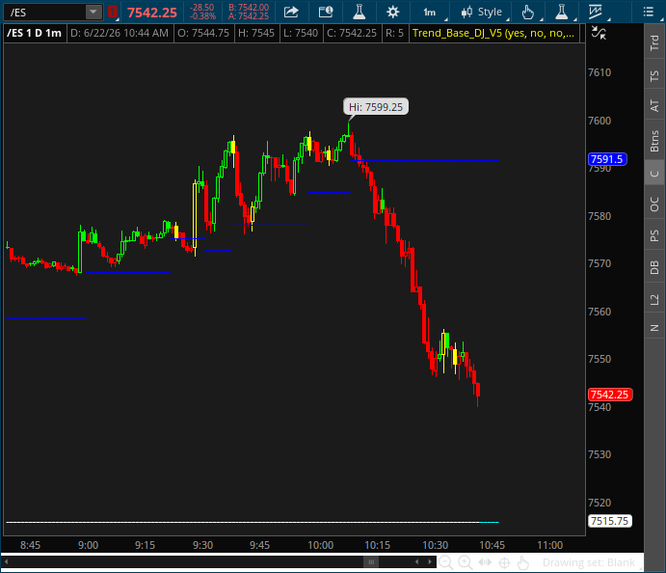Click the /ES symbol input field

(x=44, y=12)
